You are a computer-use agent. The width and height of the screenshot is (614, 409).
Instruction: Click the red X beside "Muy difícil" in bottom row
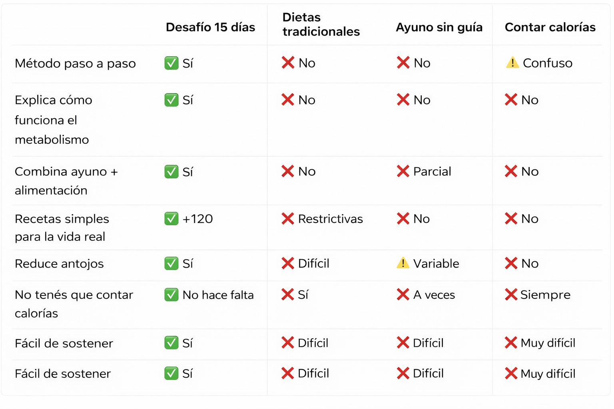511,373
